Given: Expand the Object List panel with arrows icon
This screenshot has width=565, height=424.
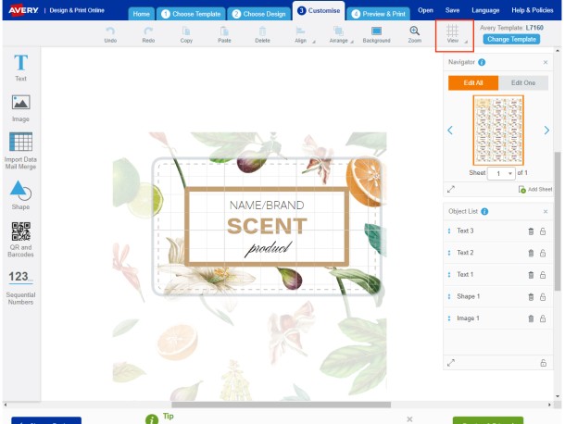Looking at the screenshot, I should pyautogui.click(x=451, y=363).
